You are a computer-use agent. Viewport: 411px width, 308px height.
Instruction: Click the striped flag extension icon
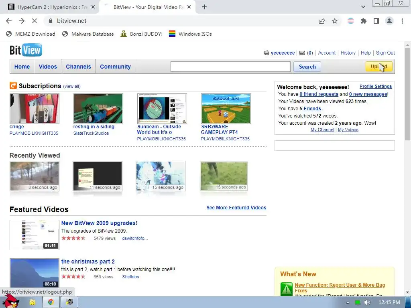pyautogui.click(x=351, y=21)
